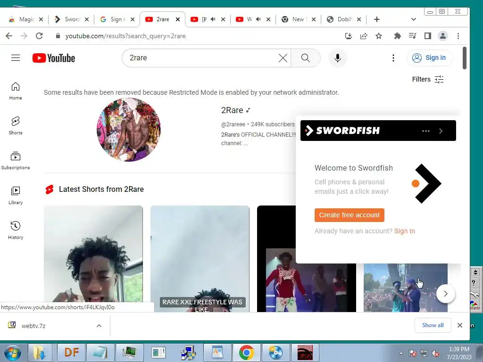Click the muted volume tray icon
Image resolution: width=483 pixels, height=362 pixels.
(435, 353)
